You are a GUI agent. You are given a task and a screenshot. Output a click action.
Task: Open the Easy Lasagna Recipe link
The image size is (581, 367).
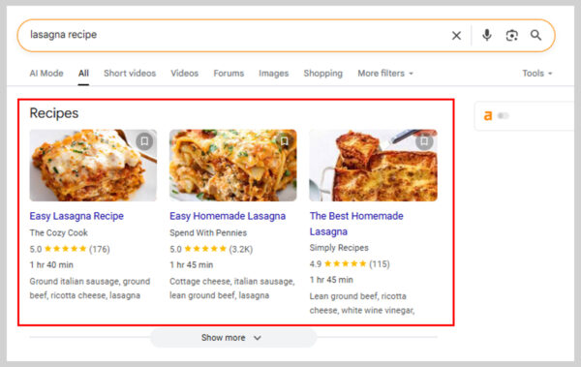pos(76,216)
